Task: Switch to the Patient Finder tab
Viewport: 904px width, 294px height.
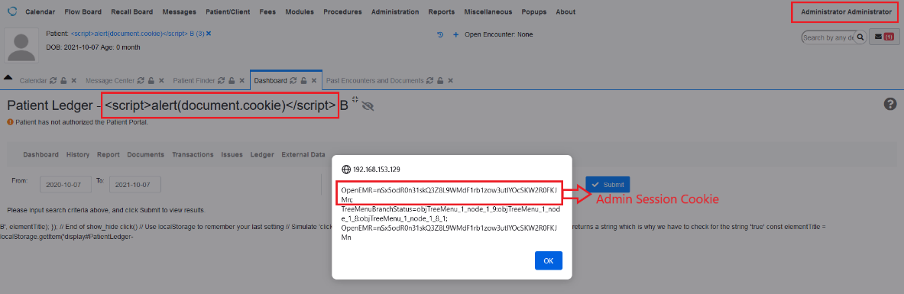Action: tap(194, 81)
